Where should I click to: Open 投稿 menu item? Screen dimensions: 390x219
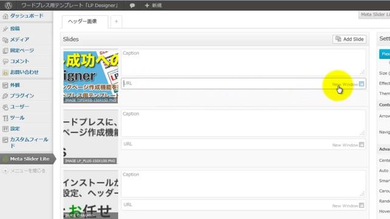[15, 29]
